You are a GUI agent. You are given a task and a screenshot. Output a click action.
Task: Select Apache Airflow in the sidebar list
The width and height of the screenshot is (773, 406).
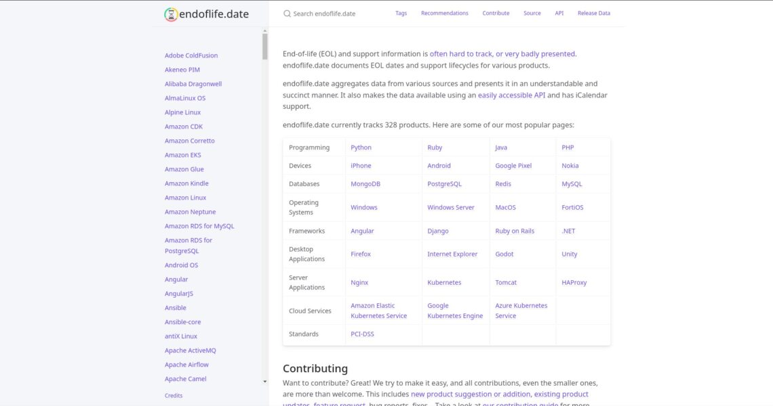(186, 365)
